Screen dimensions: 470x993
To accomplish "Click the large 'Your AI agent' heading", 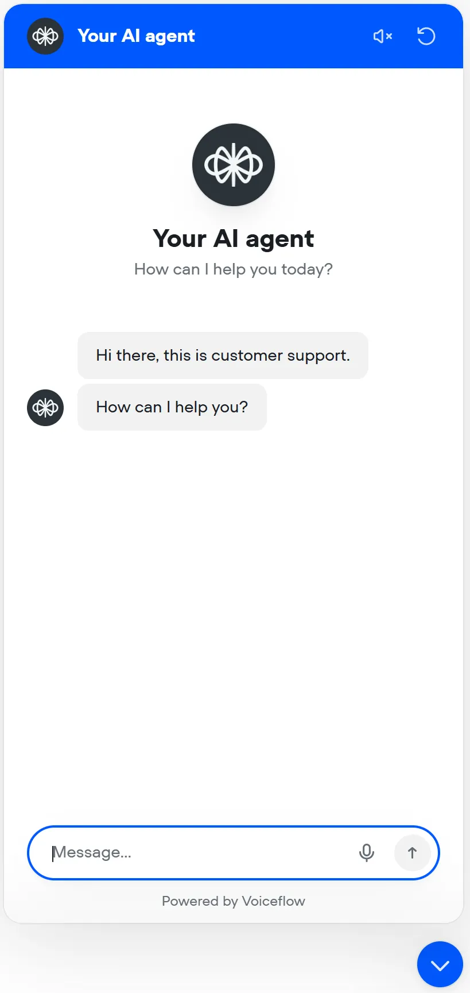I will (x=234, y=239).
